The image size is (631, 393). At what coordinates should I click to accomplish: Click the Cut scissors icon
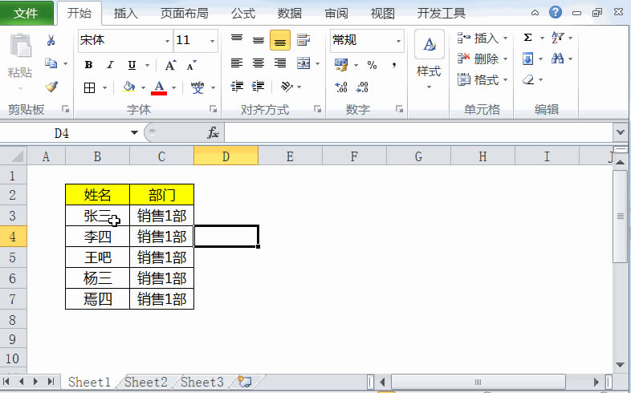click(x=51, y=40)
